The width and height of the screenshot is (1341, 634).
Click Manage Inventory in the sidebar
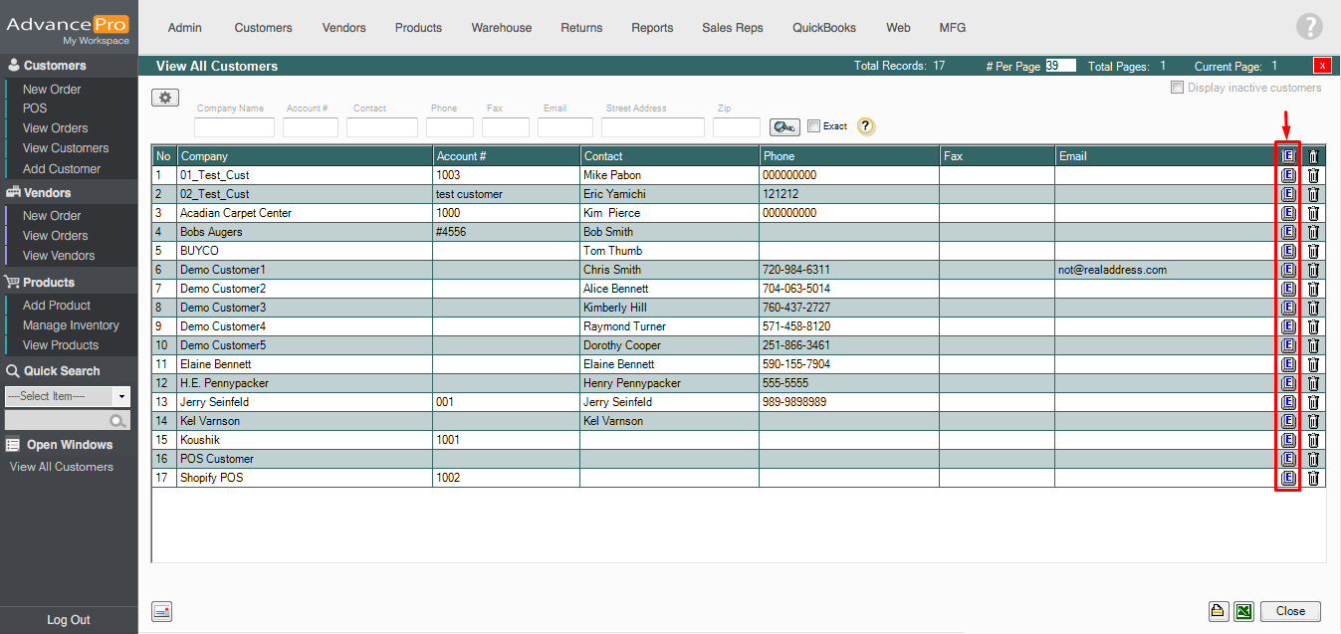tap(71, 325)
